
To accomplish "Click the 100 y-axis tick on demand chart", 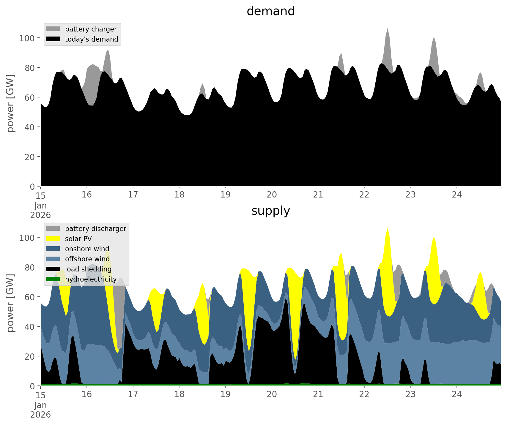I will point(27,38).
